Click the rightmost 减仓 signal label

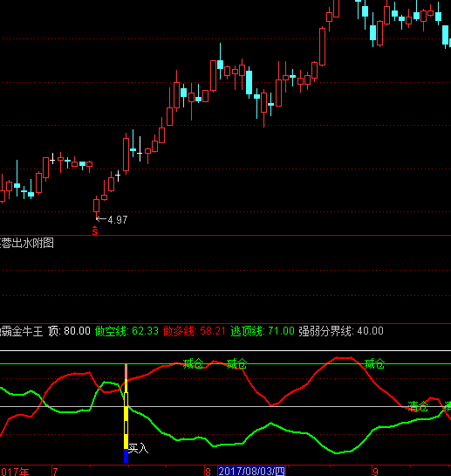pyautogui.click(x=374, y=363)
